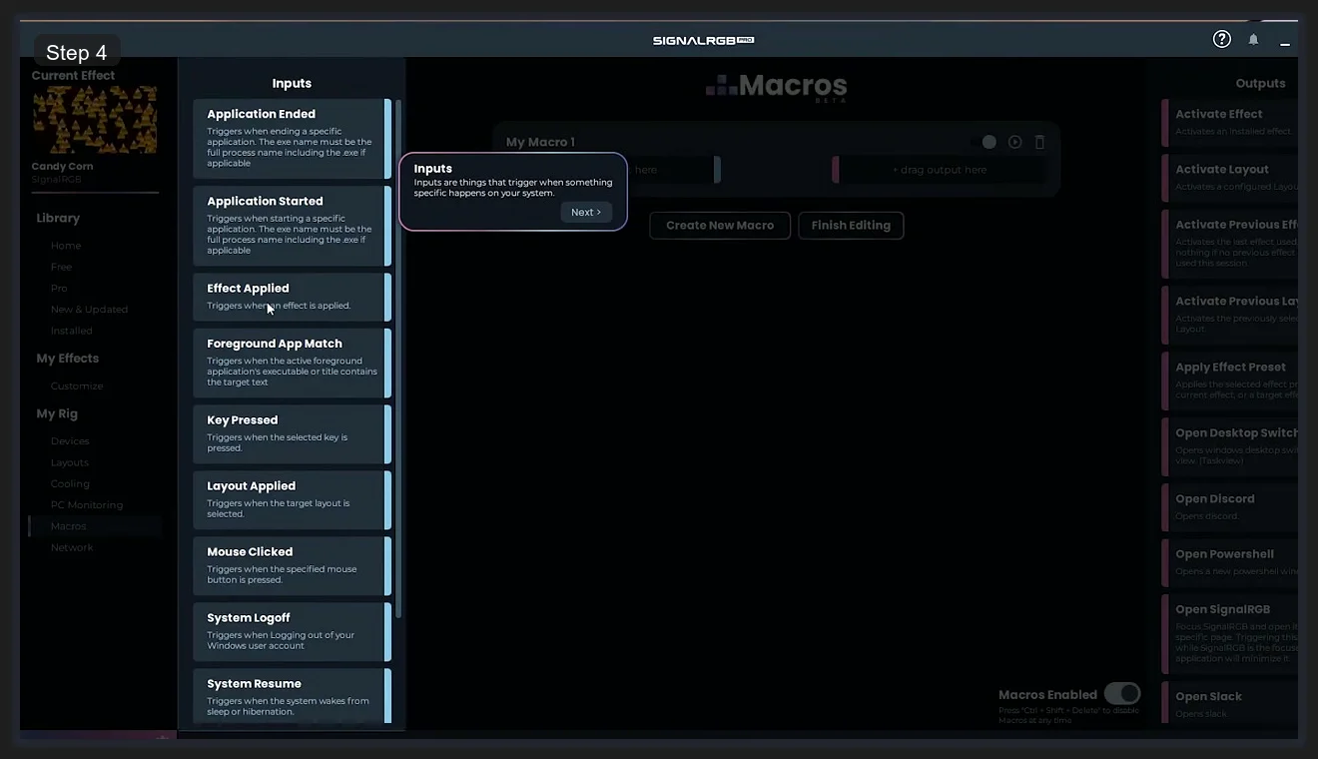The image size is (1318, 759).
Task: Enable the My Macro 1 toggle switch
Action: tap(988, 142)
